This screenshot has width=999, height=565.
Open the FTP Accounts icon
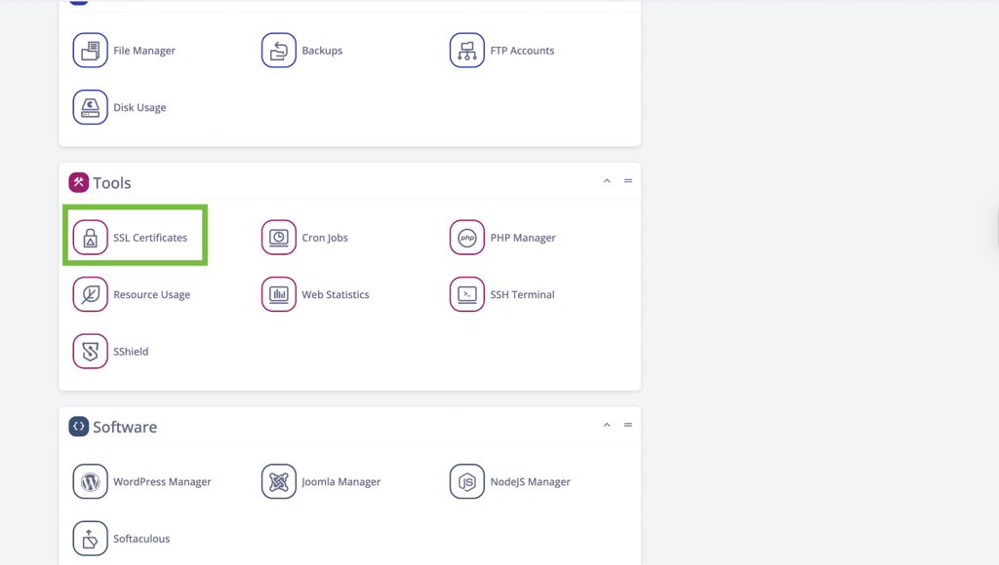coord(467,51)
